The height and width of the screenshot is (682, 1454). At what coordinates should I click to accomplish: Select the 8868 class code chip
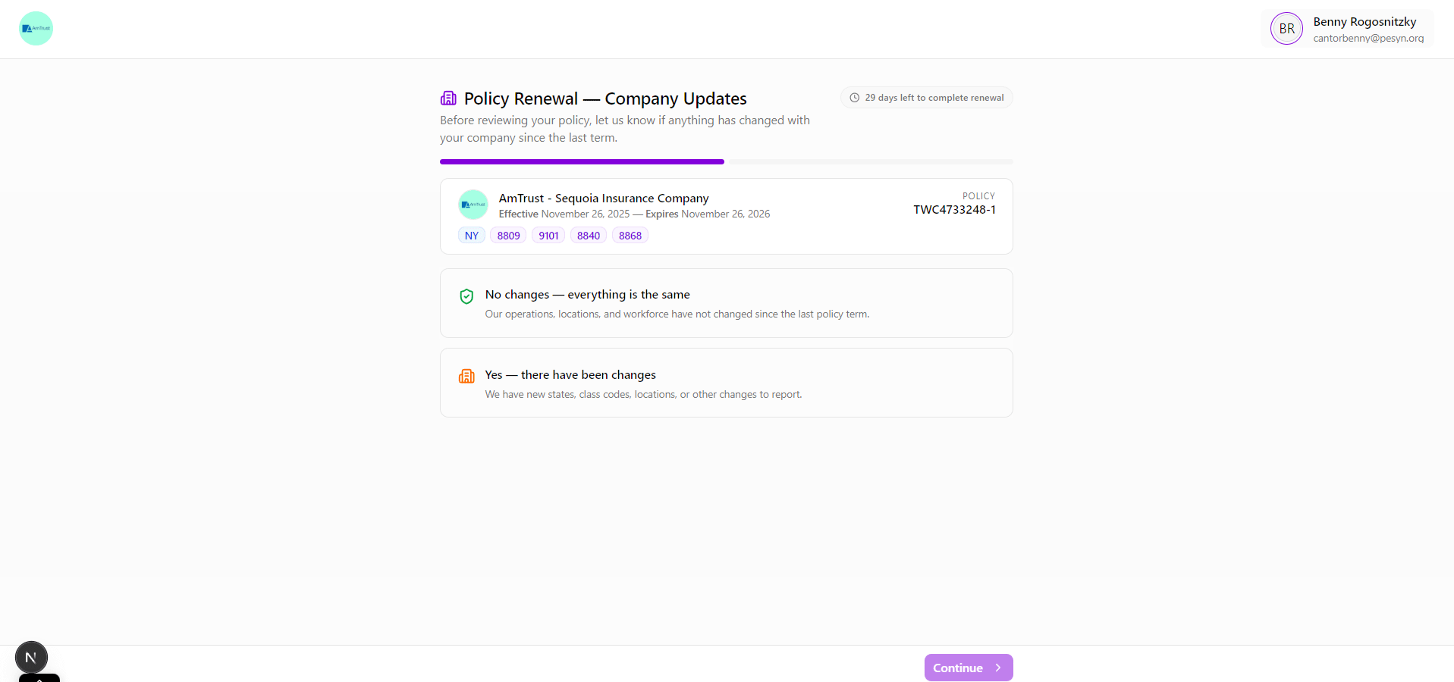tap(630, 235)
